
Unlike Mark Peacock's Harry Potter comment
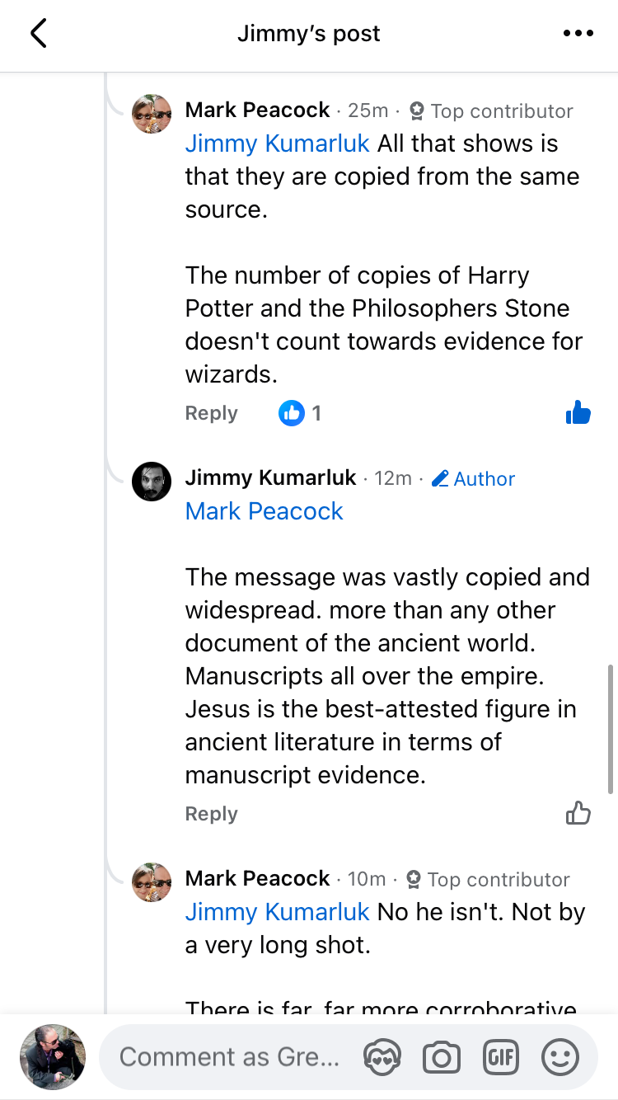578,413
